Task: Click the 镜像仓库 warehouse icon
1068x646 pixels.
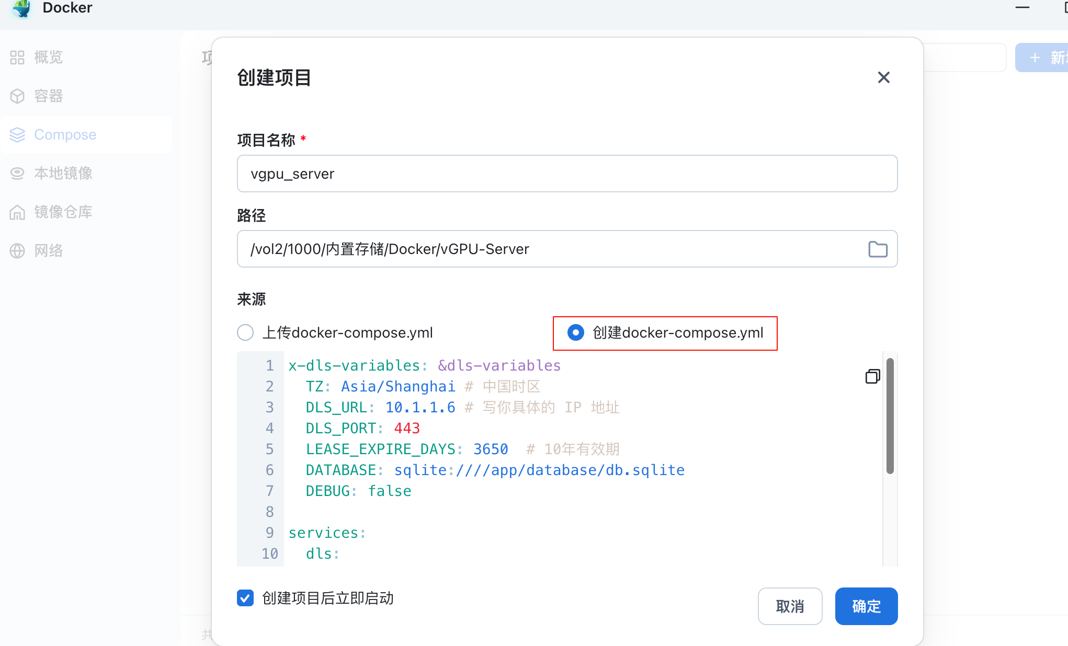Action: [x=17, y=212]
